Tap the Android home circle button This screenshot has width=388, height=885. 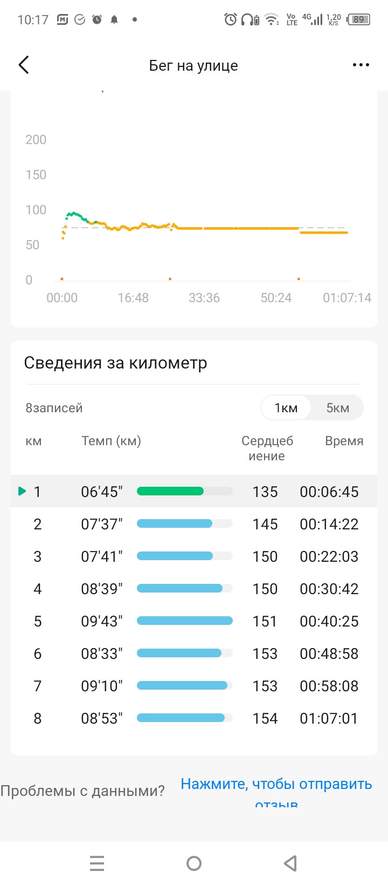coord(194,863)
